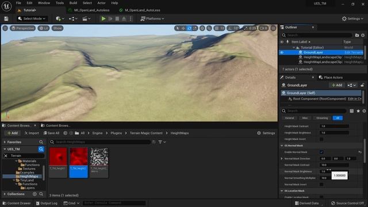The width and height of the screenshot is (368, 207).
Task: Select the scale gizmo tool
Action: click(x=195, y=28)
